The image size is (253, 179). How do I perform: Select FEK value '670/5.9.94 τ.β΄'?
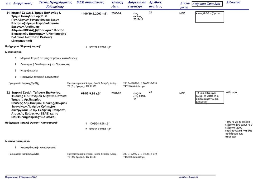(x=91, y=94)
